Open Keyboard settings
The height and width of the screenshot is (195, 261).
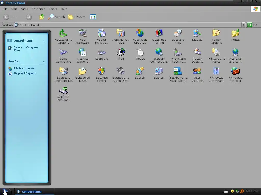pyautogui.click(x=101, y=54)
